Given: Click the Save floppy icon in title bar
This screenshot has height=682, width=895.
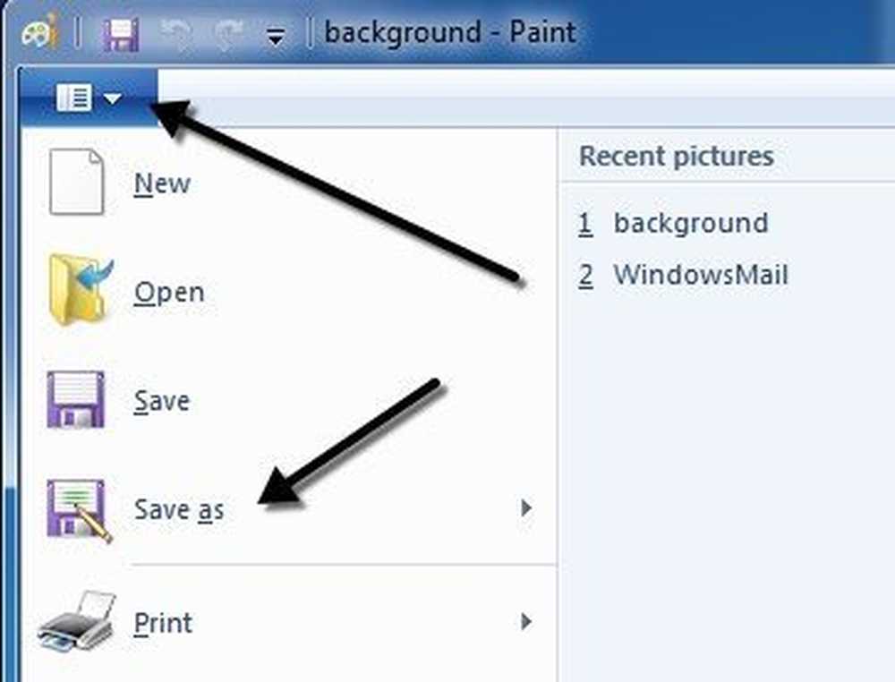Looking at the screenshot, I should (121, 34).
